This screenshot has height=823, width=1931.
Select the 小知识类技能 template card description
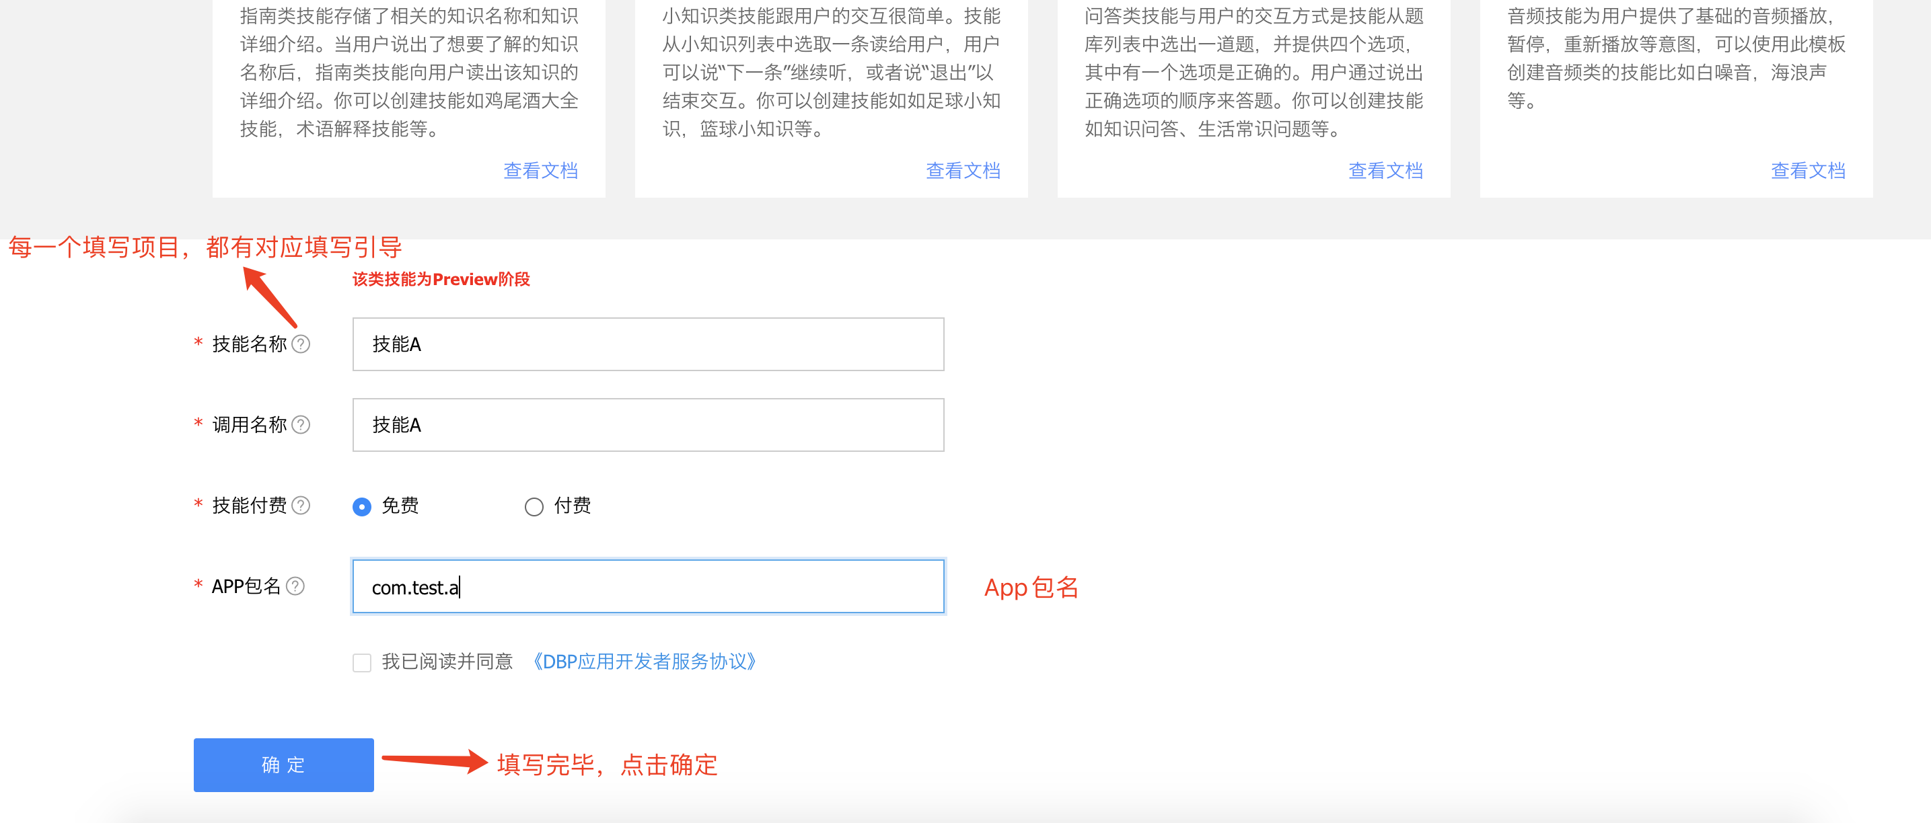point(832,72)
